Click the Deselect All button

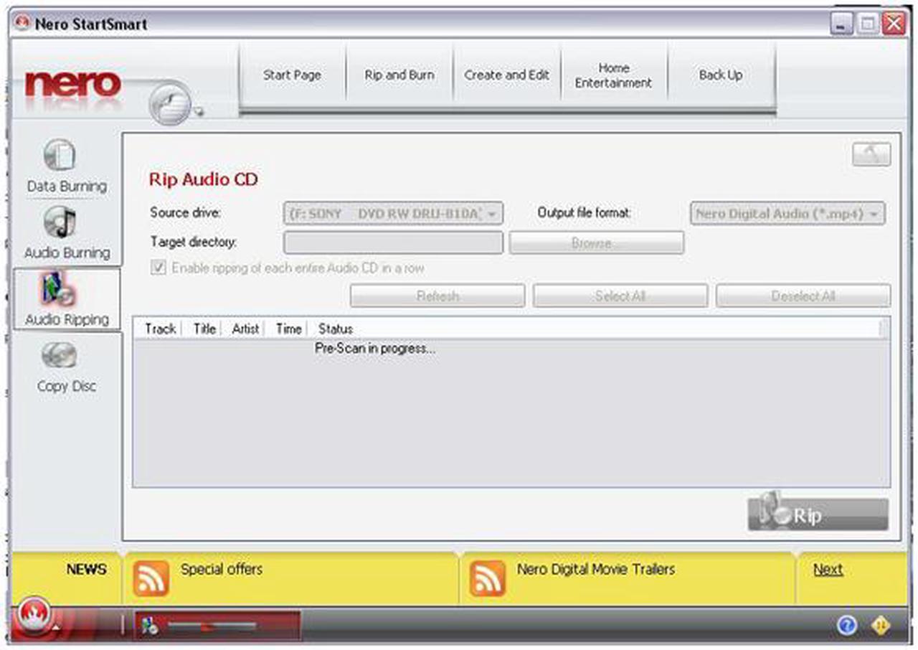(x=803, y=296)
